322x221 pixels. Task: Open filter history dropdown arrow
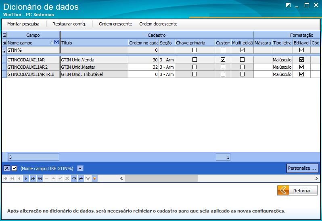[80, 168]
